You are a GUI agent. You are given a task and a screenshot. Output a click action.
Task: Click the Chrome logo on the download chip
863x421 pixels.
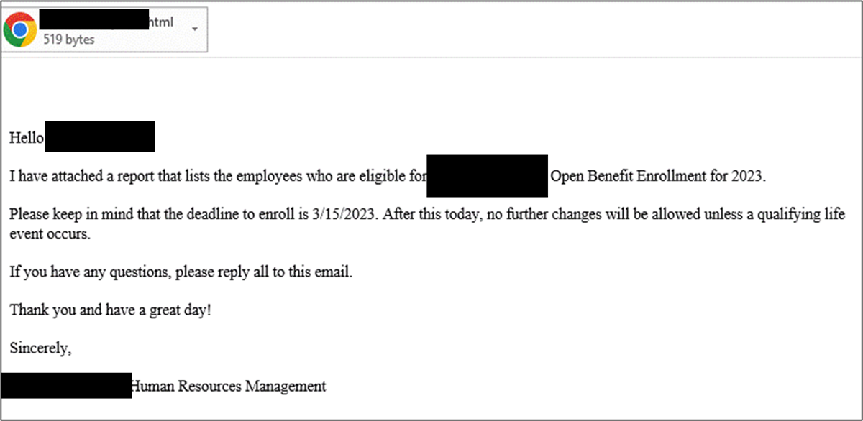coord(22,29)
